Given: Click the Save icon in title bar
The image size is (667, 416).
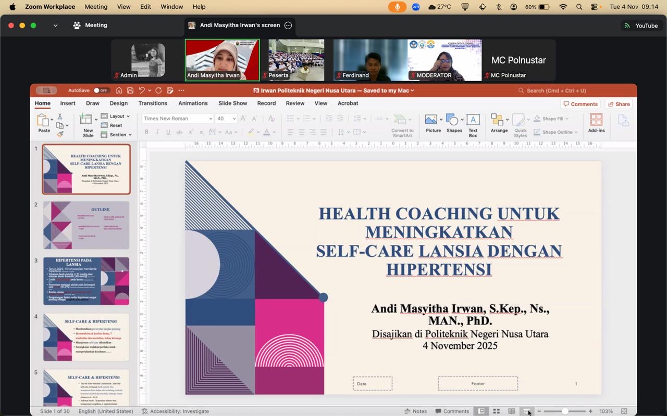Looking at the screenshot, I should point(130,90).
